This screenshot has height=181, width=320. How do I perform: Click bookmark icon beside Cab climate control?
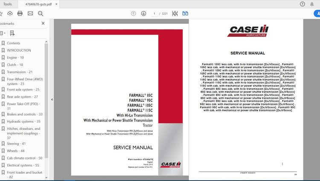(x=3, y=158)
